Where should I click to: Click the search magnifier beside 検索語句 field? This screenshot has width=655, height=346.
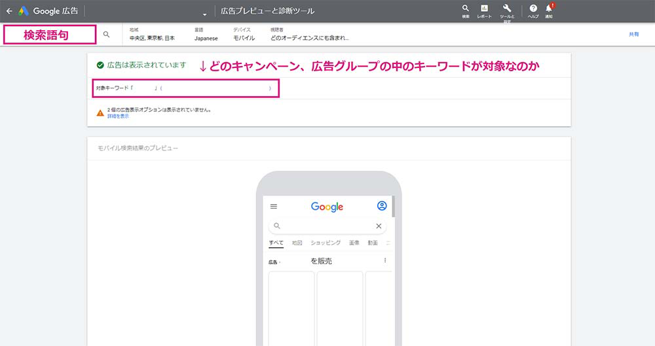107,35
